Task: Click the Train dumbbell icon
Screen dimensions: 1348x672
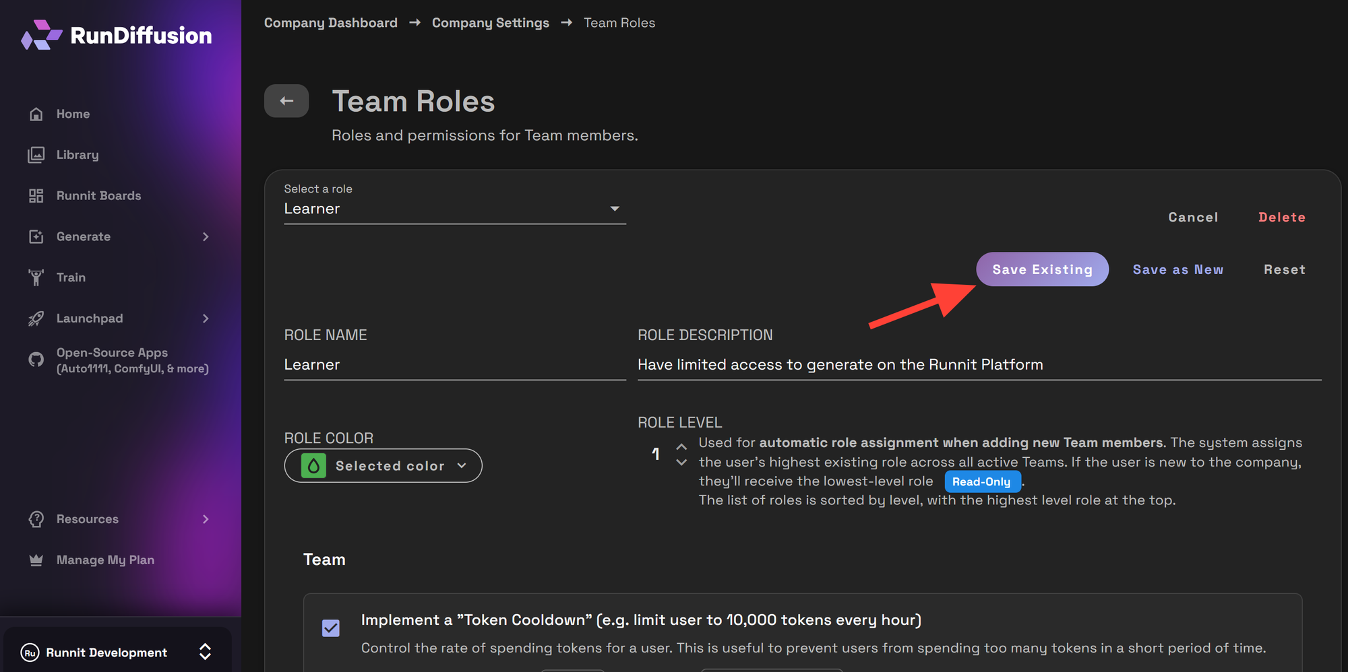Action: click(x=36, y=277)
